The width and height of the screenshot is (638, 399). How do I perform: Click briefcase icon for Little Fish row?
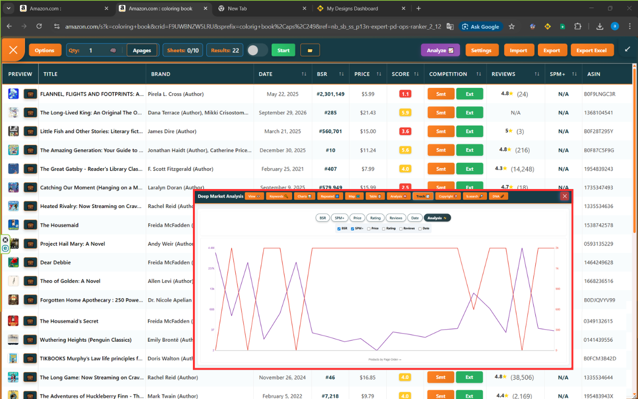click(x=30, y=132)
